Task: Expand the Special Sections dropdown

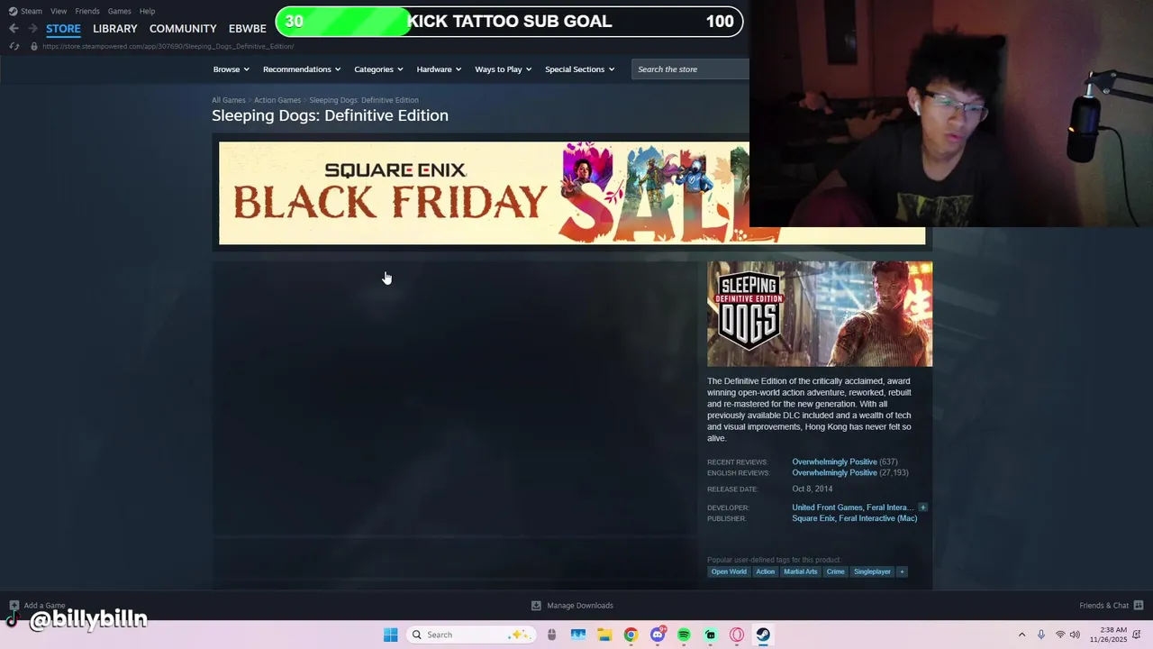Action: (x=579, y=69)
